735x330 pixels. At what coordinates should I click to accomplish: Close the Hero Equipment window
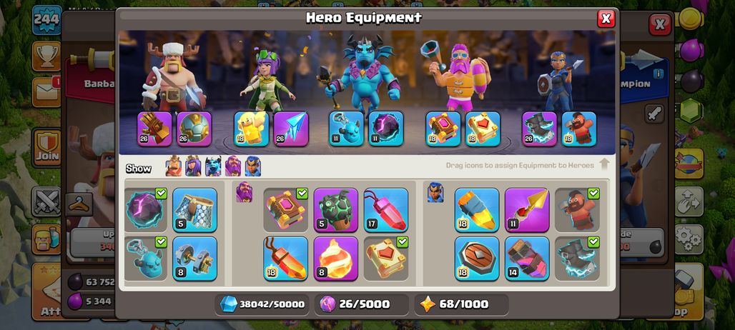pyautogui.click(x=606, y=19)
